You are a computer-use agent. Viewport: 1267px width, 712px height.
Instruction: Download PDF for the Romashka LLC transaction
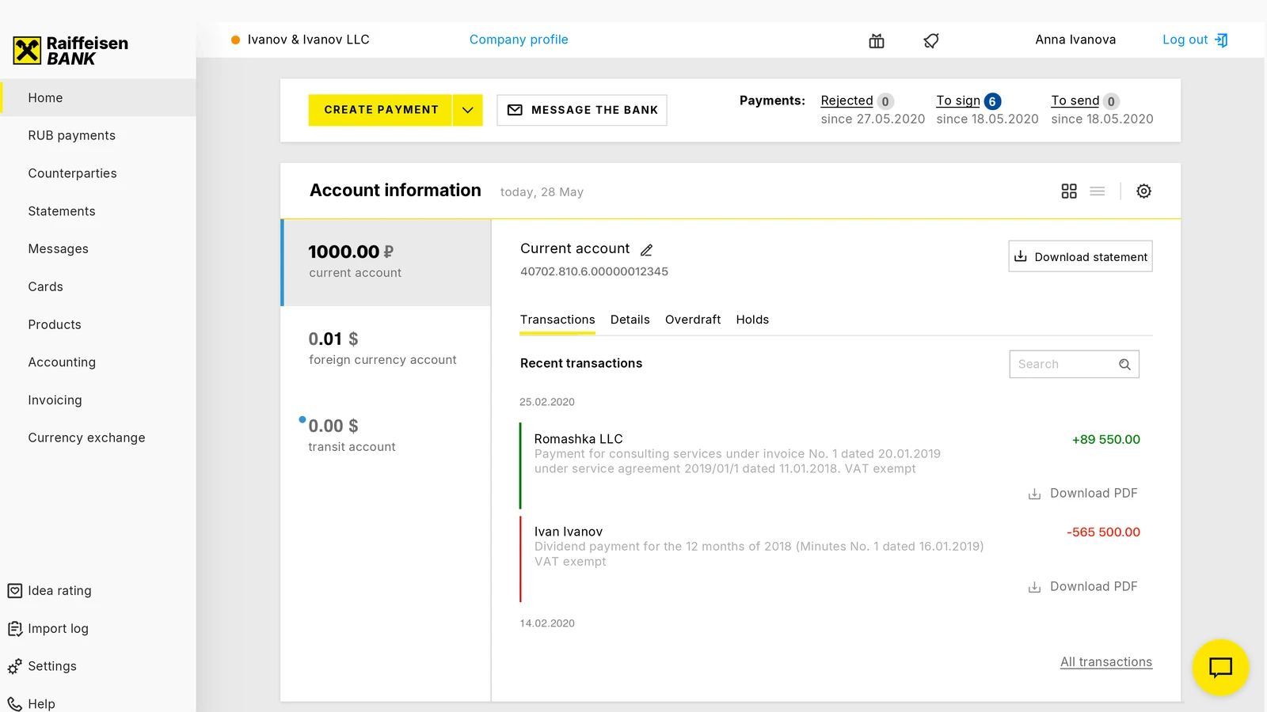pyautogui.click(x=1082, y=494)
